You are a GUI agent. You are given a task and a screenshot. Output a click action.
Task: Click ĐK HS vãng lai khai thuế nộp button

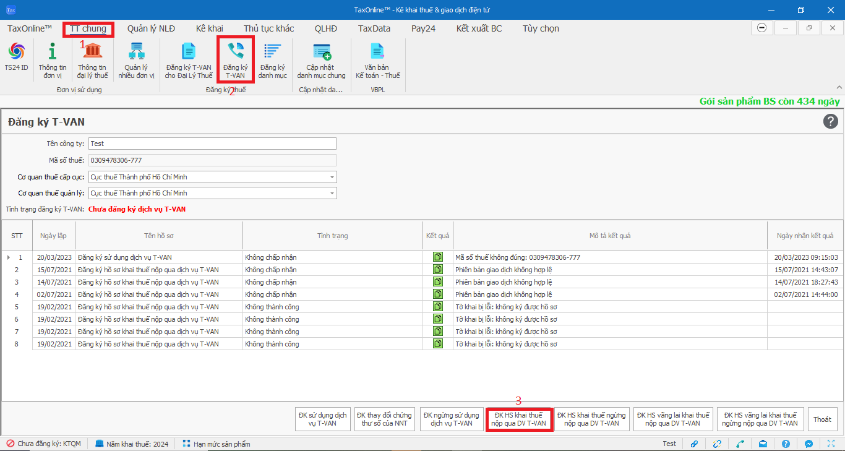673,419
